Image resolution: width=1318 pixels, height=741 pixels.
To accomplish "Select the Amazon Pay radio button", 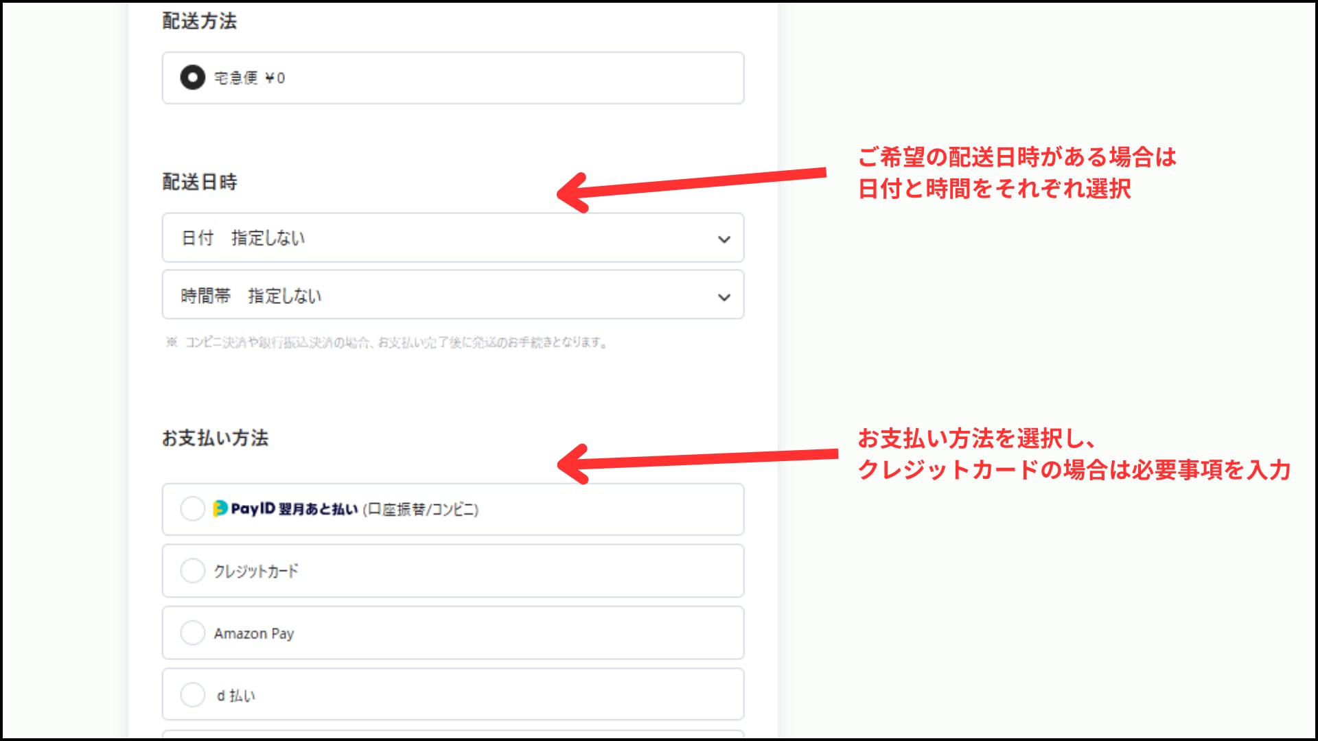I will pyautogui.click(x=192, y=633).
